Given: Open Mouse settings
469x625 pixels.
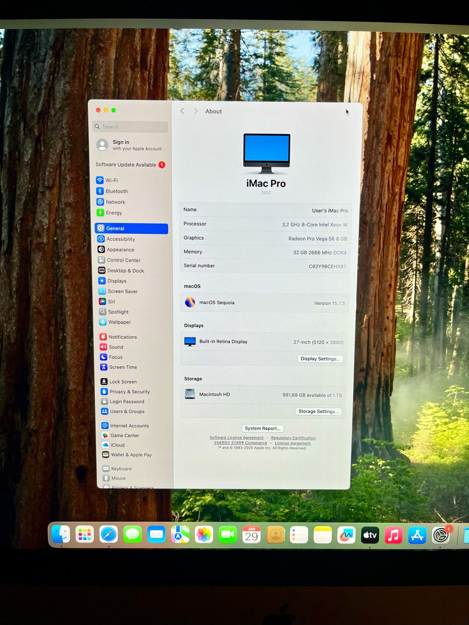Looking at the screenshot, I should pos(114,478).
